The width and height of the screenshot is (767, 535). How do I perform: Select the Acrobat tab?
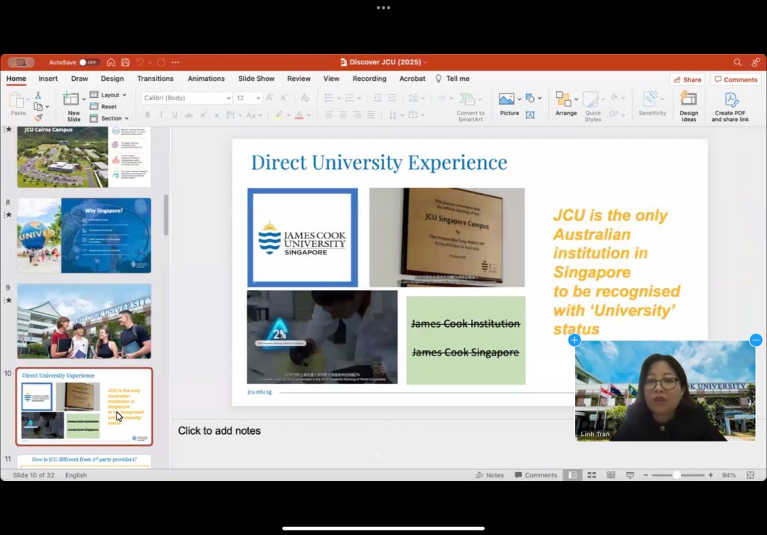(x=413, y=78)
